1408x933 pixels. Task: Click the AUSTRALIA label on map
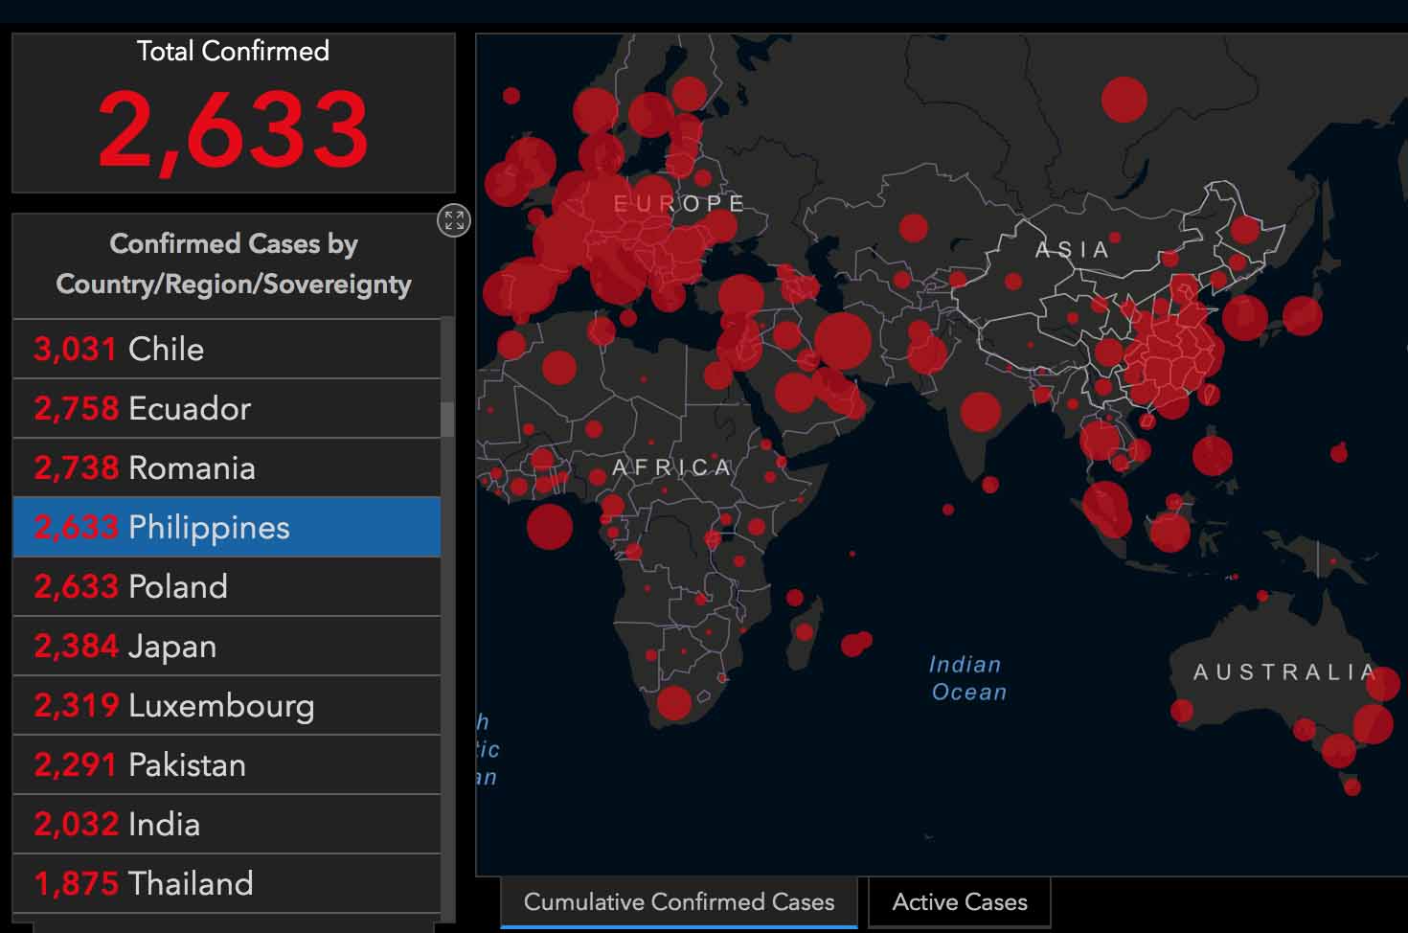pyautogui.click(x=1283, y=672)
